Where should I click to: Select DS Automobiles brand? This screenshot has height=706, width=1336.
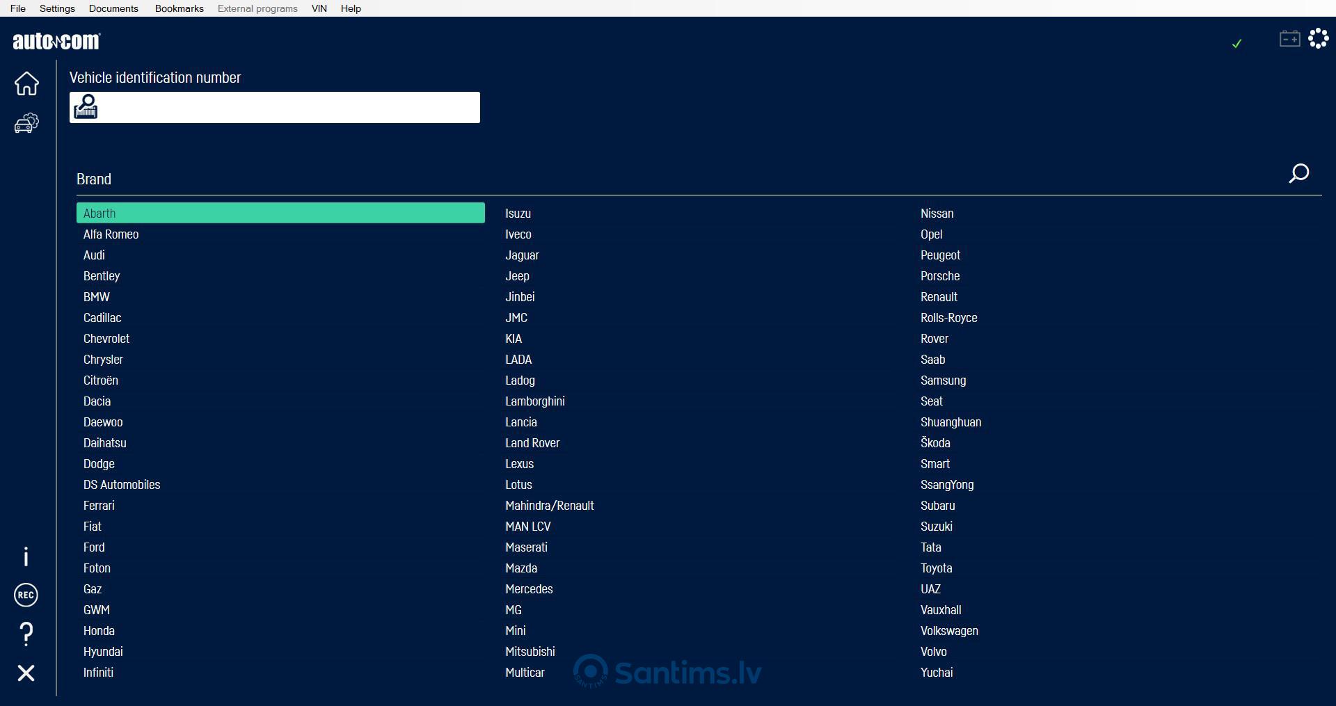(122, 485)
